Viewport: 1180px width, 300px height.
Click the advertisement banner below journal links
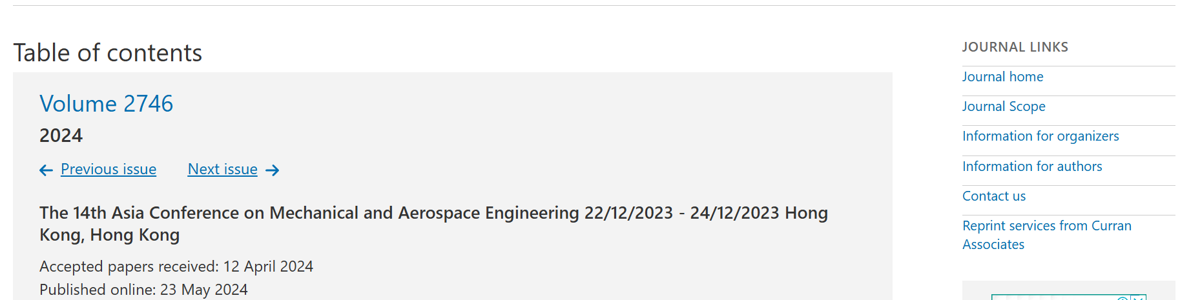click(1069, 297)
